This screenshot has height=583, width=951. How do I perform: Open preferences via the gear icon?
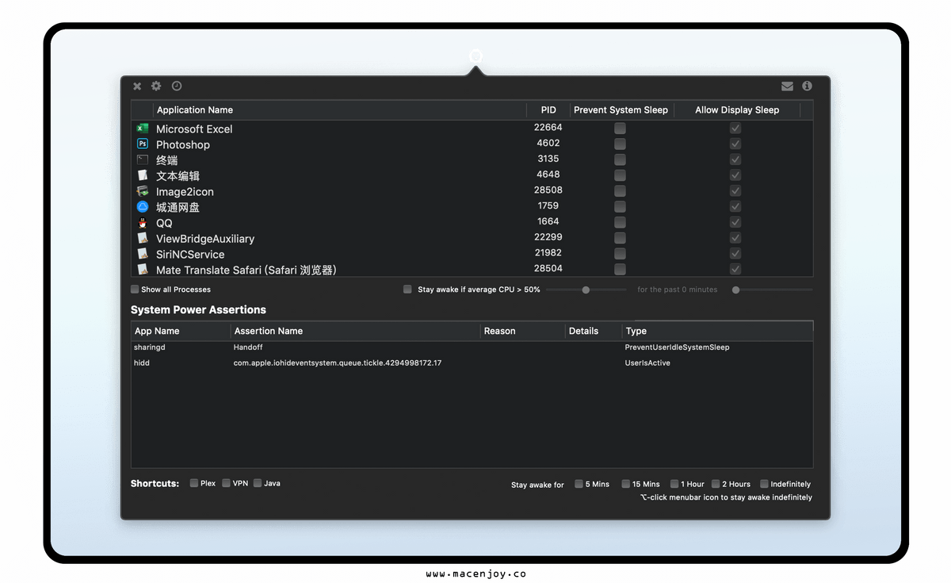point(156,86)
